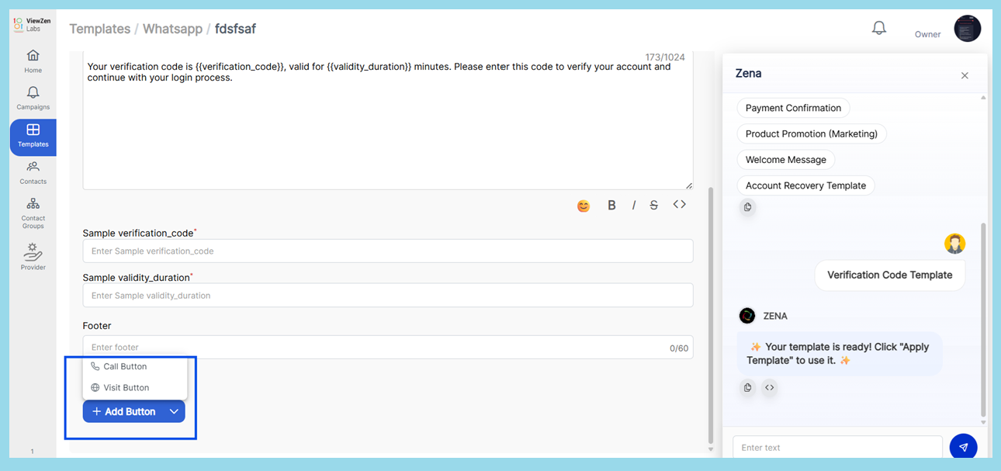Insert an emoji with the emoji icon
The image size is (1001, 471).
pyautogui.click(x=584, y=206)
